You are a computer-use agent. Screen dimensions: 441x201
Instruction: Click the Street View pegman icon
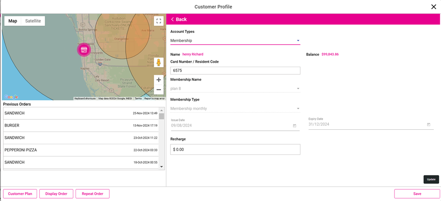coord(158,63)
